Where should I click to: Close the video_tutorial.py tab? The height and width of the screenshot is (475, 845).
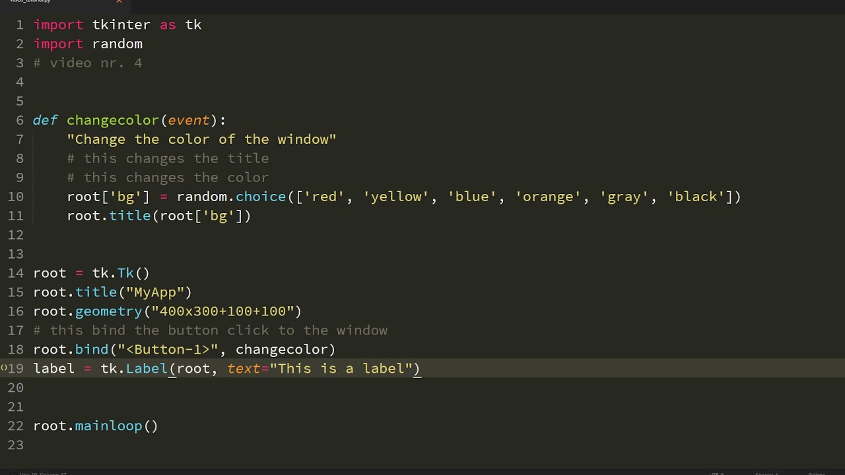tap(119, 3)
